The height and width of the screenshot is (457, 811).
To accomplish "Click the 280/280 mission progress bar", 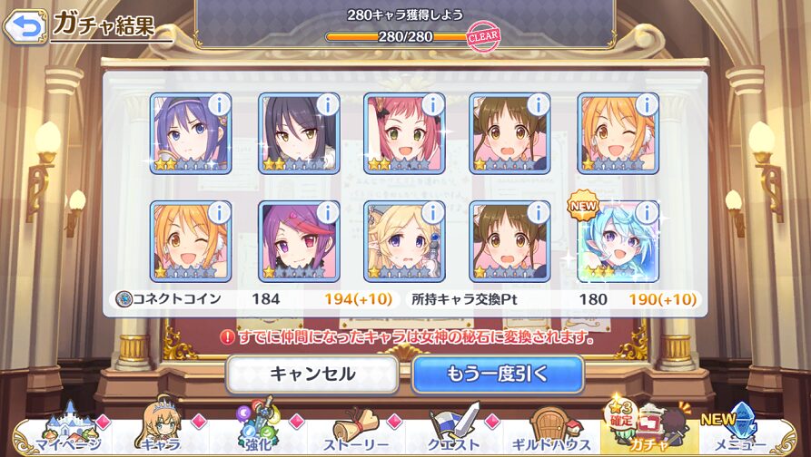I will (x=406, y=36).
